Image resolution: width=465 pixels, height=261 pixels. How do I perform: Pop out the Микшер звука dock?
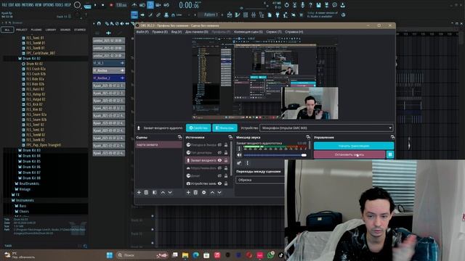pyautogui.click(x=308, y=137)
